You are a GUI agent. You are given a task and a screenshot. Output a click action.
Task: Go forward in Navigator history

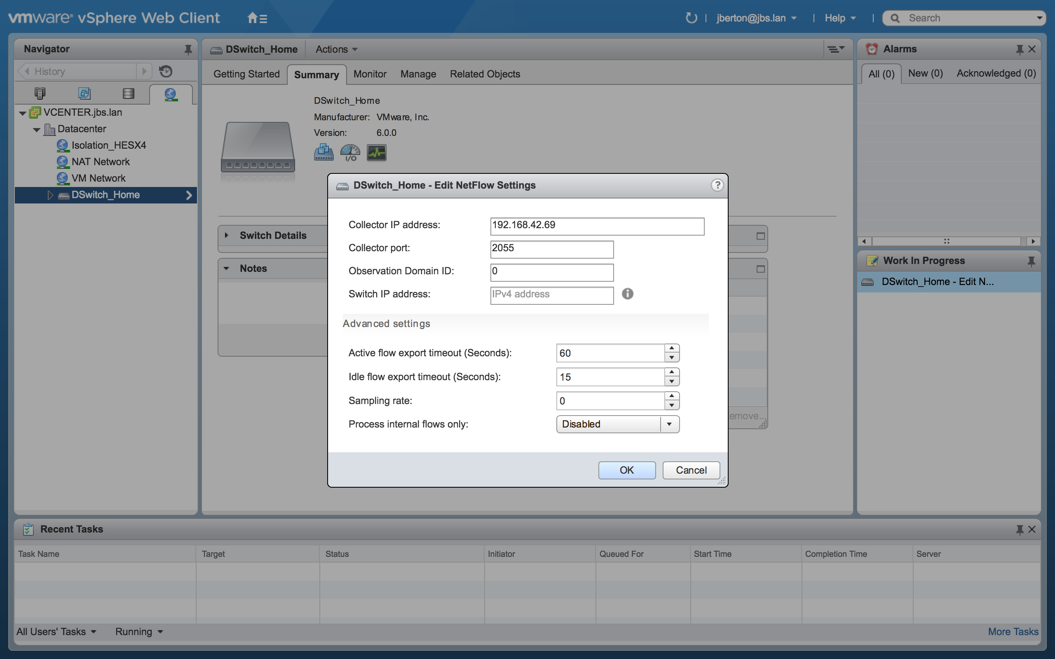pos(144,71)
